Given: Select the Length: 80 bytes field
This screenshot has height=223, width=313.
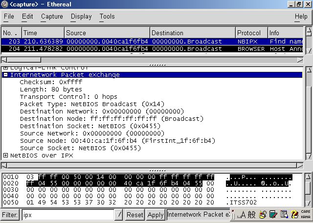Looking at the screenshot, I should tap(51, 89).
